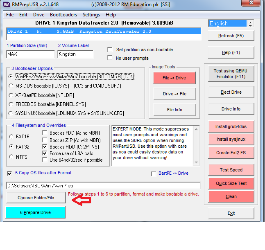Click the Partition Size MAX field
Viewport: 265px width, 250px height.
click(x=31, y=54)
